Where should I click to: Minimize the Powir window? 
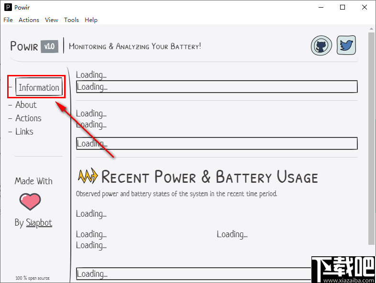(321, 8)
